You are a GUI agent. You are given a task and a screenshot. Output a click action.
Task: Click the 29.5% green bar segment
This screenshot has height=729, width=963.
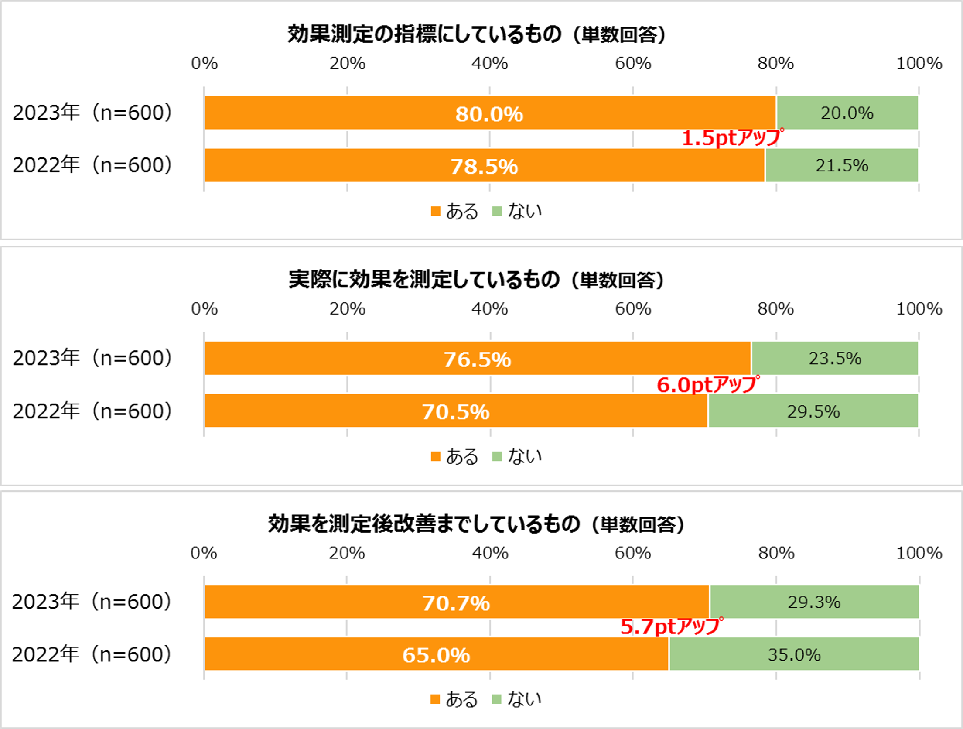813,411
